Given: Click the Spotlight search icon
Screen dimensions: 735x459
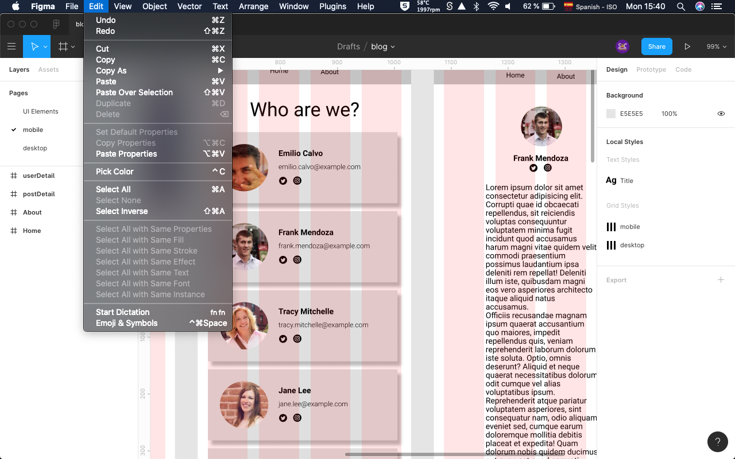Looking at the screenshot, I should (681, 6).
